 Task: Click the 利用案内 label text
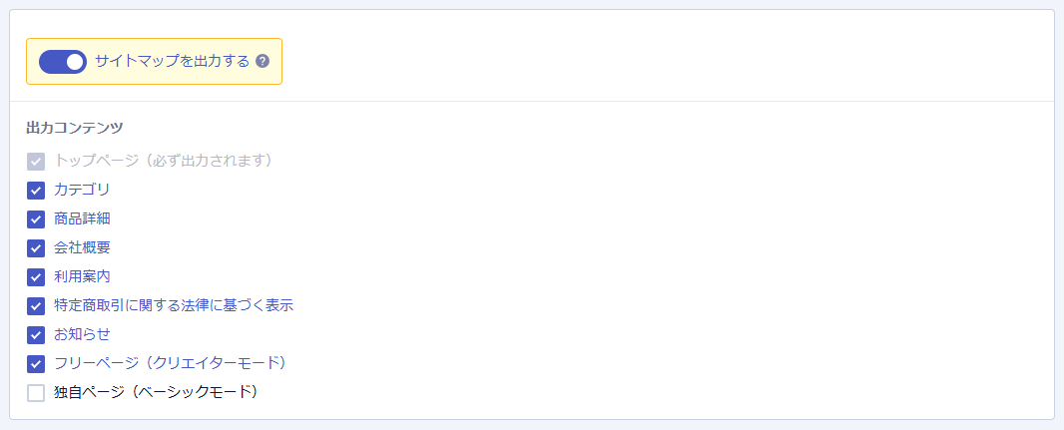click(x=82, y=276)
